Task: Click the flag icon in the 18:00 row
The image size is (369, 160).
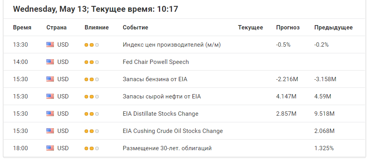Action: point(50,148)
